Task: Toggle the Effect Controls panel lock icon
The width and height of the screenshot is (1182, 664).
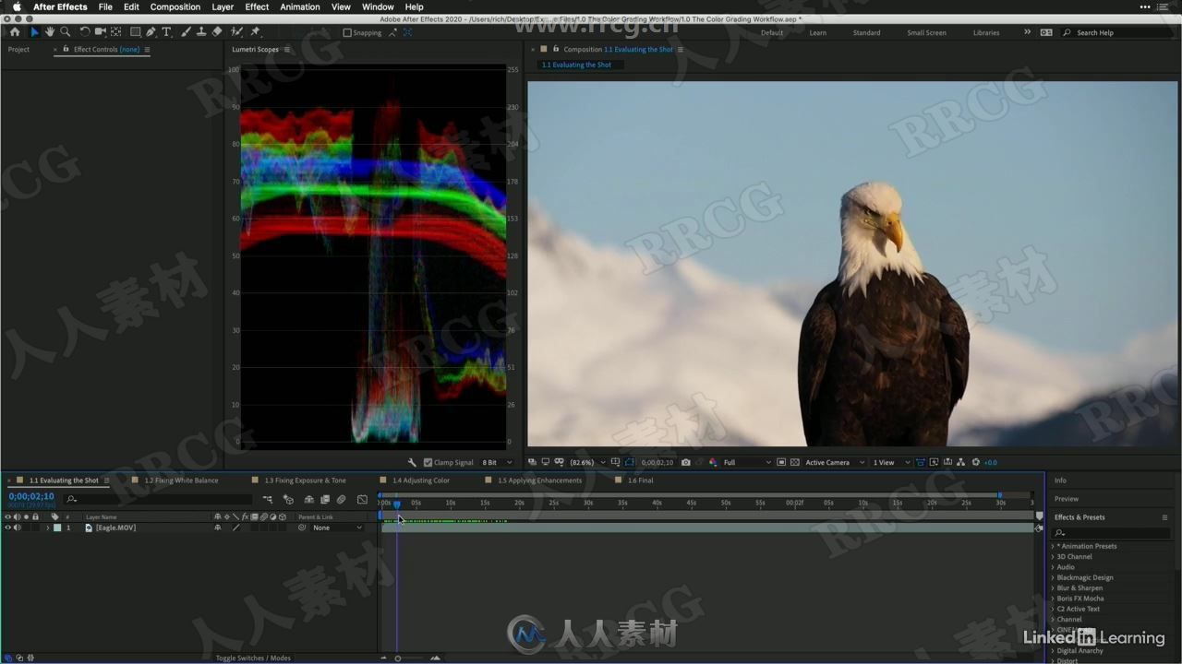Action: coord(66,50)
